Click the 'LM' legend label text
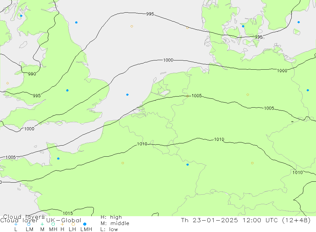316x232 pixels. (29, 229)
